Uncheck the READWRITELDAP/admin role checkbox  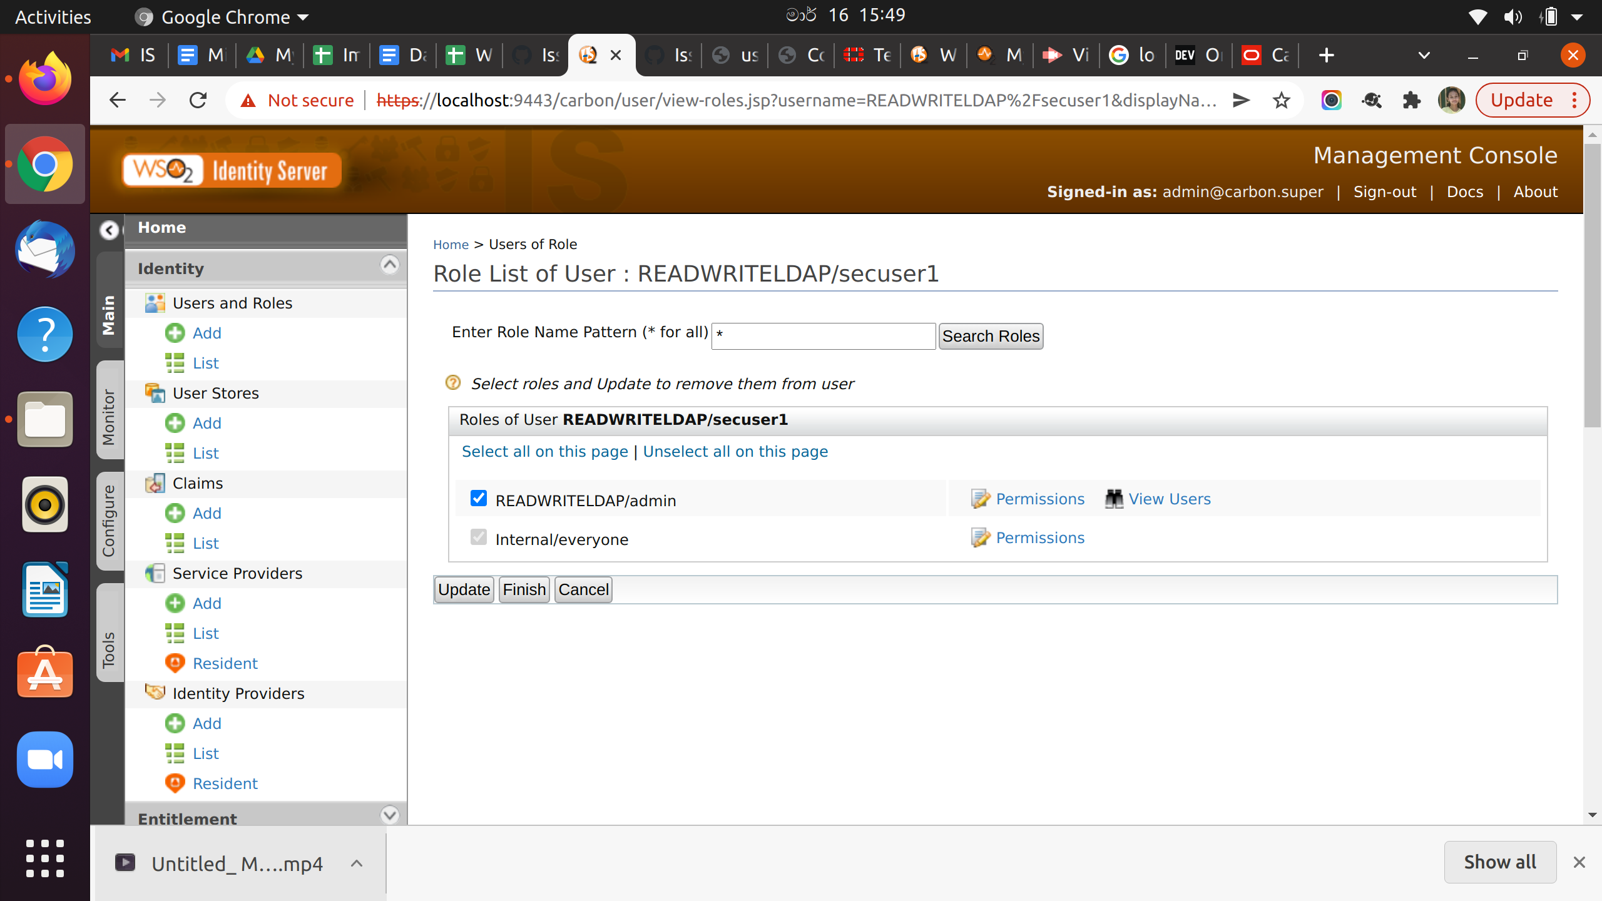pyautogui.click(x=479, y=498)
